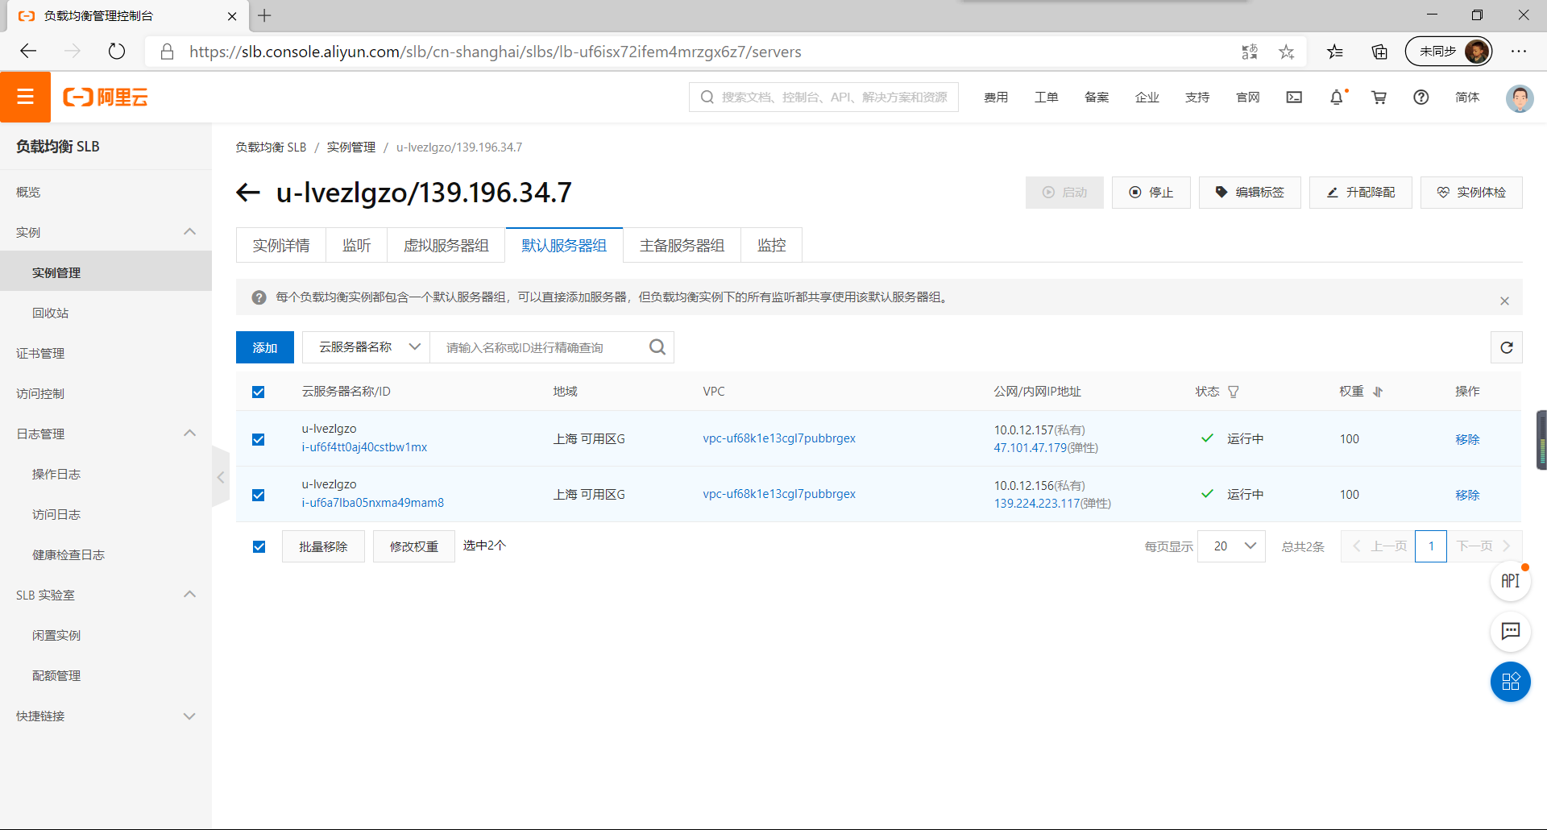
Task: Toggle the select-all header checkbox
Action: pyautogui.click(x=258, y=392)
